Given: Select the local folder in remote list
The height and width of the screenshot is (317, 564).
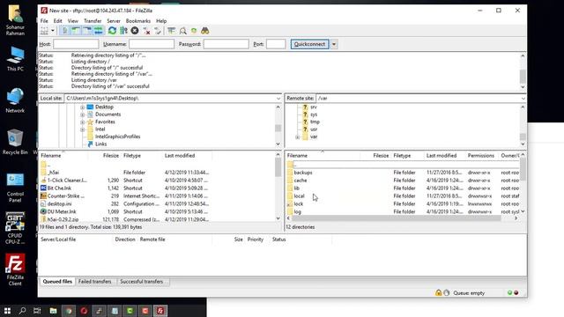Looking at the screenshot, I should click(x=299, y=196).
